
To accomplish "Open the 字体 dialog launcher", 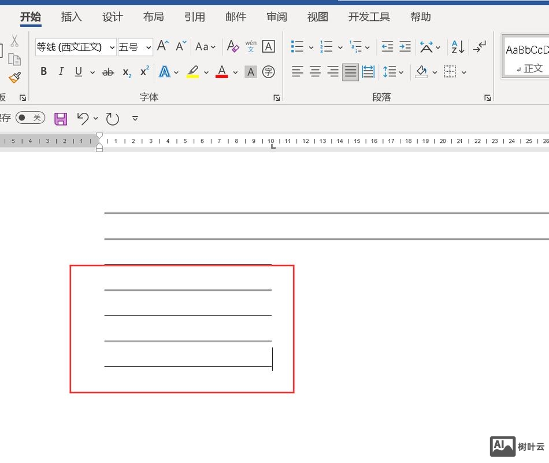I will click(277, 98).
